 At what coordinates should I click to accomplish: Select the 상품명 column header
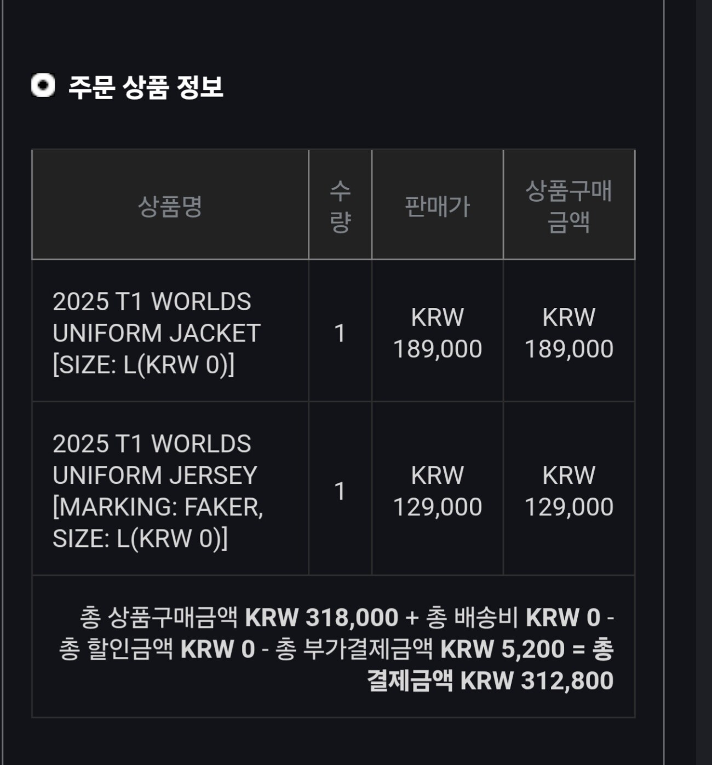coord(170,206)
